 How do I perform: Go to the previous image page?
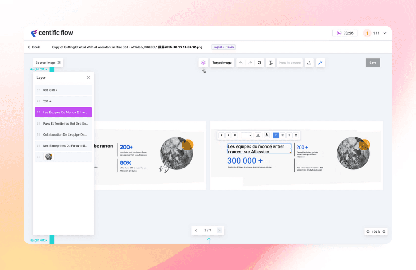[x=196, y=231]
